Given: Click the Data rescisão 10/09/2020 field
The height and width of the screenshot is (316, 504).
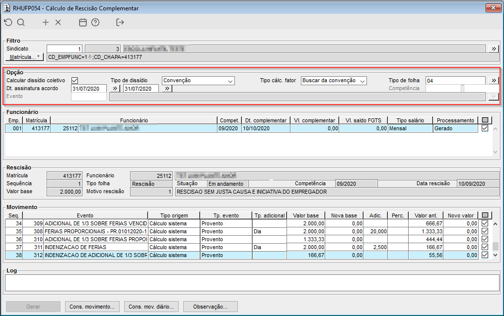Looking at the screenshot, I should [x=478, y=184].
